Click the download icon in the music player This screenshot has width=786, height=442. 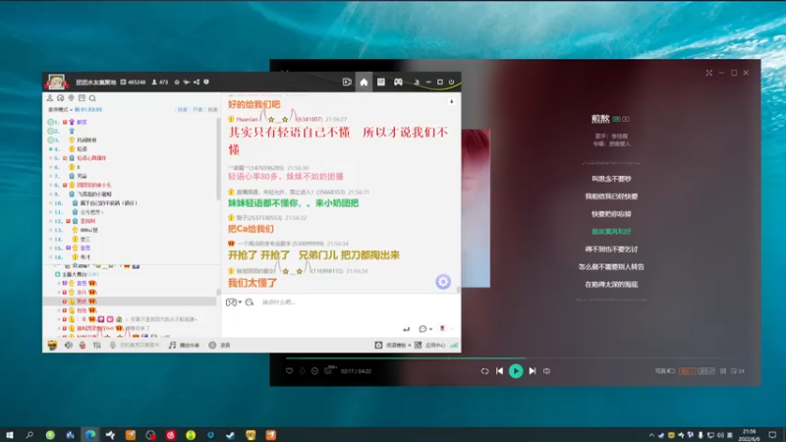pyautogui.click(x=303, y=371)
